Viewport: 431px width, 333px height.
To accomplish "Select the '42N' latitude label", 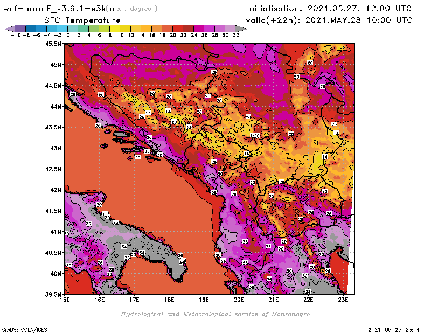I will (56, 190).
